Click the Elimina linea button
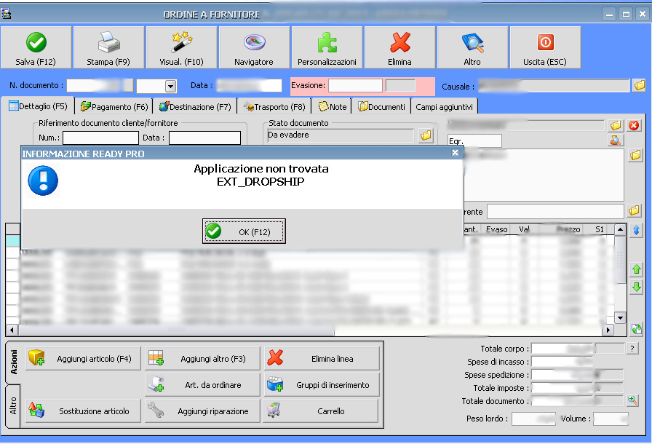 pyautogui.click(x=322, y=358)
